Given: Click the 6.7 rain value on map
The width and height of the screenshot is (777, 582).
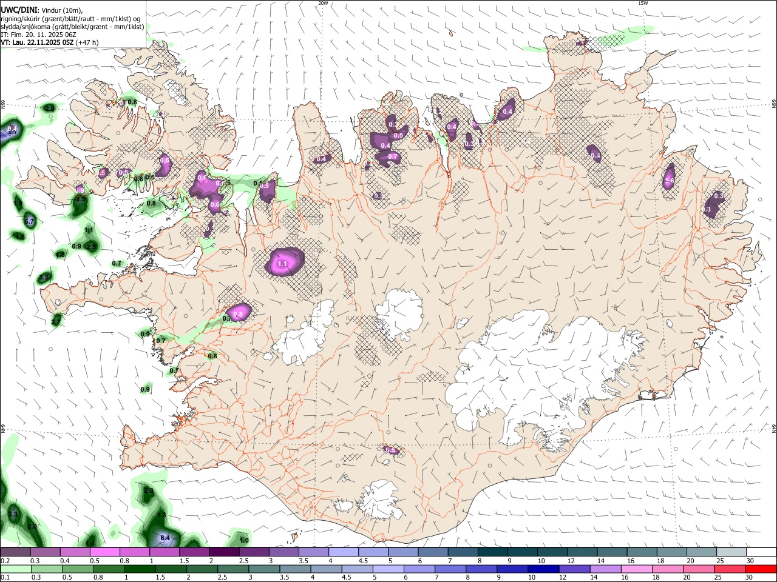Looking at the screenshot, I should [29, 221].
